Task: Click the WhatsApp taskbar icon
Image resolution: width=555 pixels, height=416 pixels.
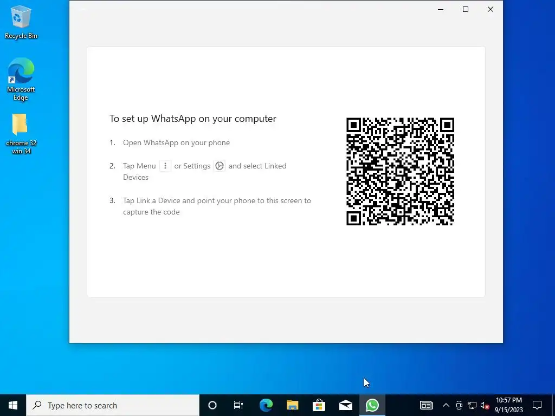Action: (372, 405)
